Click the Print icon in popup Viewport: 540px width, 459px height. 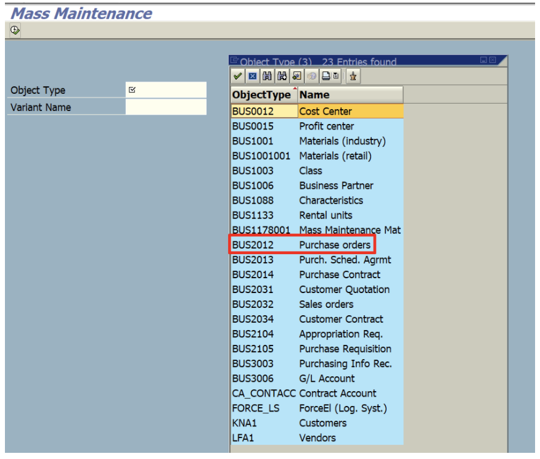pos(325,76)
